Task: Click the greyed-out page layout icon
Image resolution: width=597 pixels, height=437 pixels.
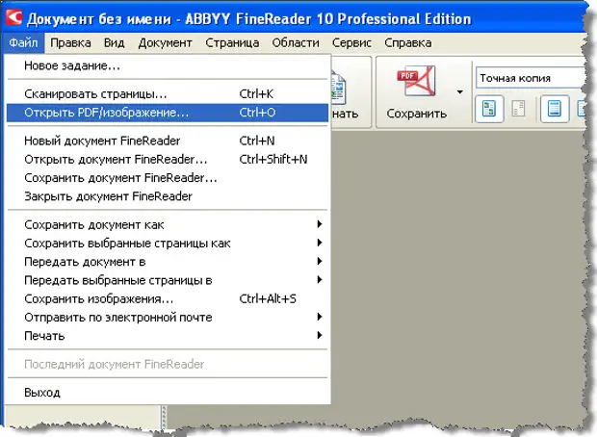Action: click(518, 109)
